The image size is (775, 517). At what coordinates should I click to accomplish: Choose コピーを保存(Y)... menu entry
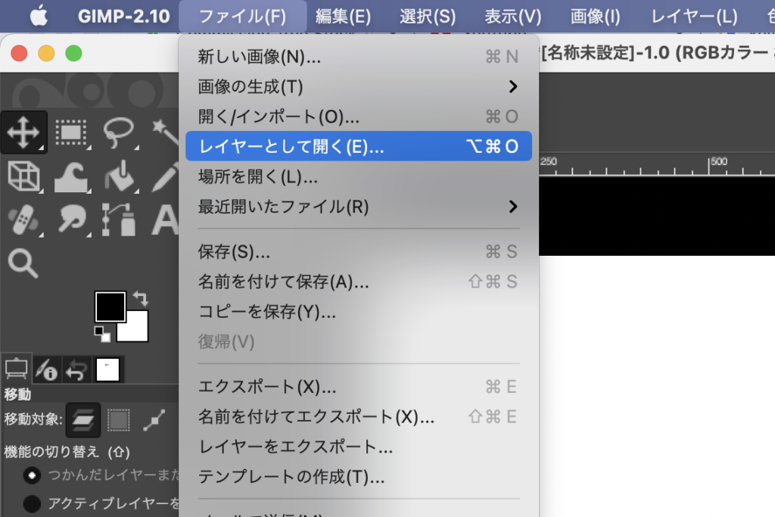tap(358, 312)
